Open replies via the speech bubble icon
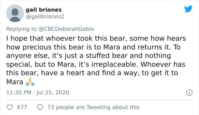This screenshot has height=115, width=199. [x=40, y=107]
